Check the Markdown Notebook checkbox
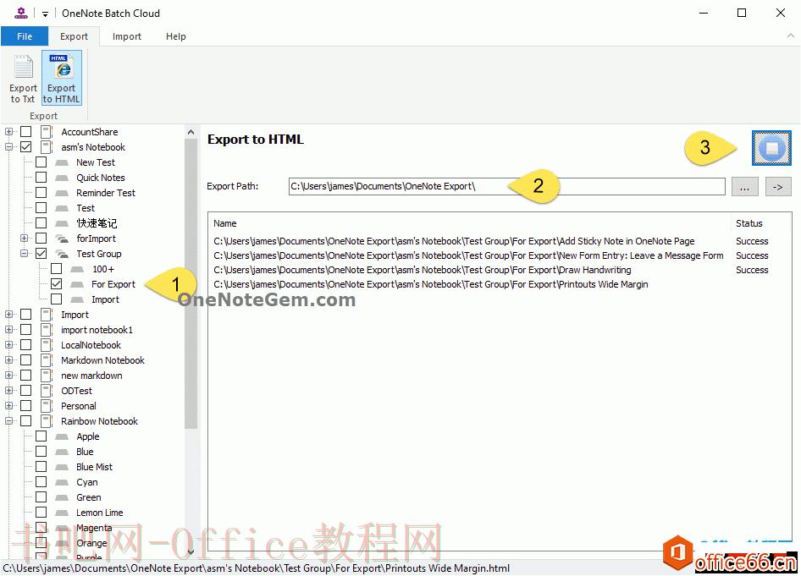This screenshot has height=576, width=801. (x=25, y=360)
